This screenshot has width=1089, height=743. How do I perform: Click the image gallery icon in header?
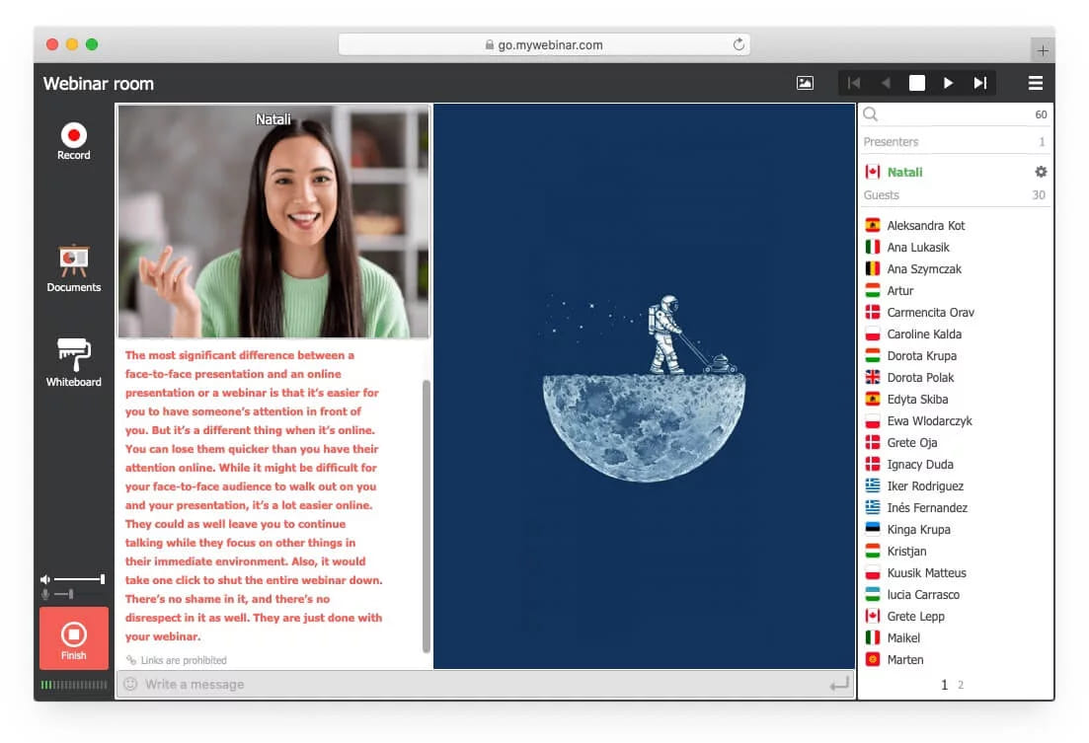[x=805, y=83]
